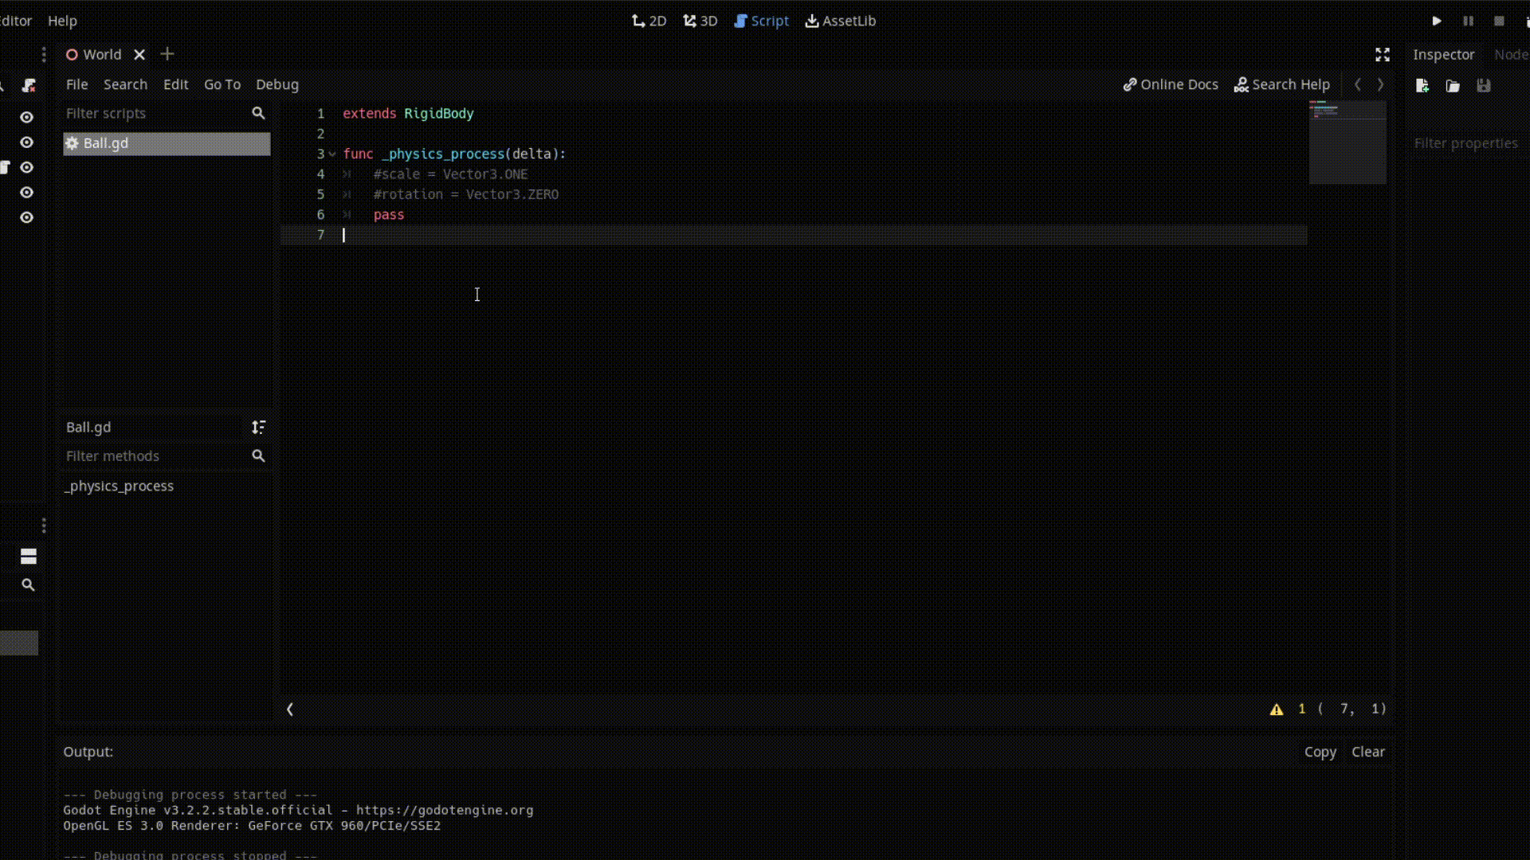1530x860 pixels.
Task: Fold the _physics_process function on line 3
Action: 332,154
